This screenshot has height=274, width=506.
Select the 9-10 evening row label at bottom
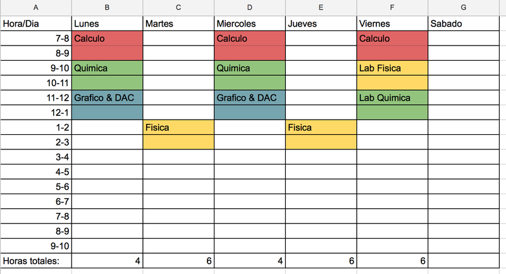click(36, 246)
